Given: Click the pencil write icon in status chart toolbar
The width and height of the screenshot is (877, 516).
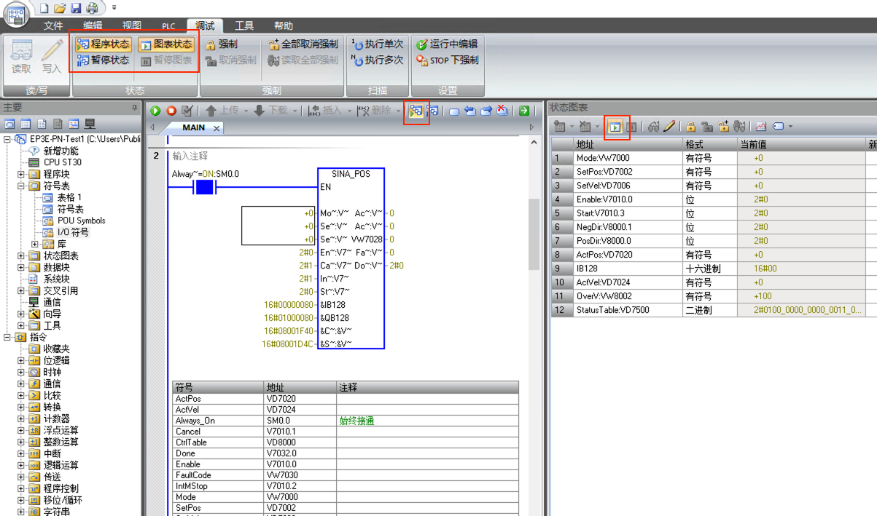Looking at the screenshot, I should pos(669,127).
